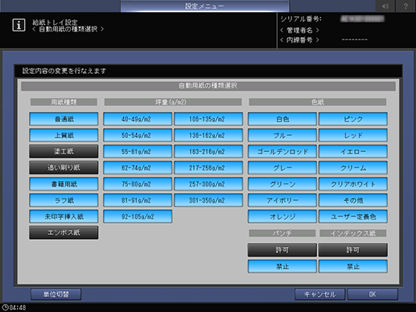The height and width of the screenshot is (312, 416).
Task: Select the 設定メニュー tab
Action: (x=204, y=6)
